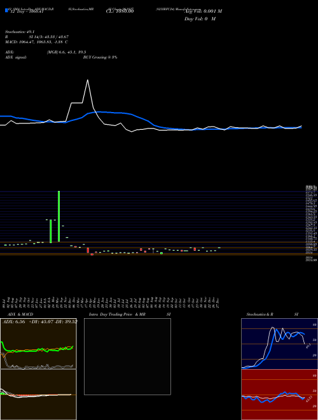
Task: Click the blue SMA legend square
Action: [6, 11]
